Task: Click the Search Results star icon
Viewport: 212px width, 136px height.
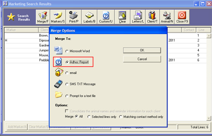Action: point(11,17)
